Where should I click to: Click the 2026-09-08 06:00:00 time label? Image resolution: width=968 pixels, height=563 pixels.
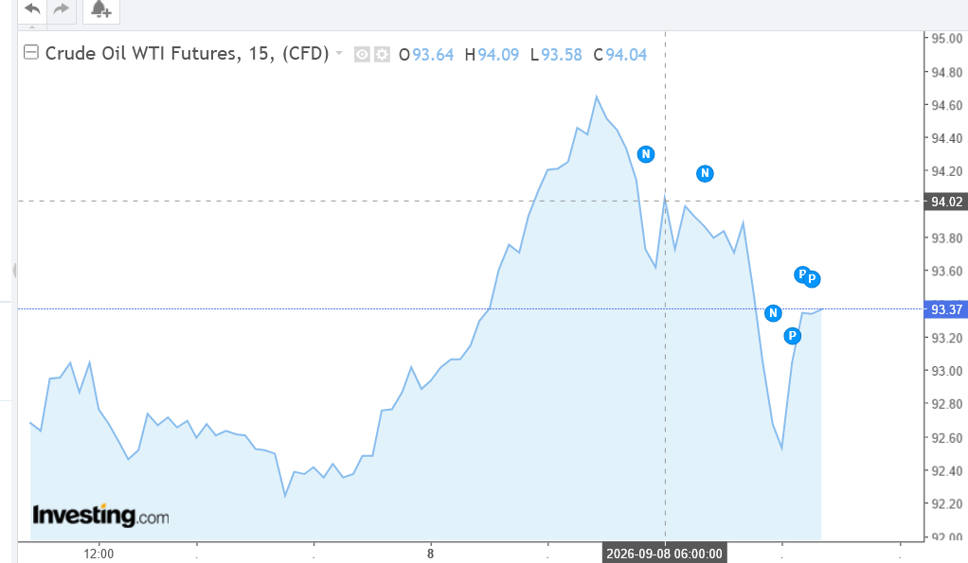[x=664, y=554]
